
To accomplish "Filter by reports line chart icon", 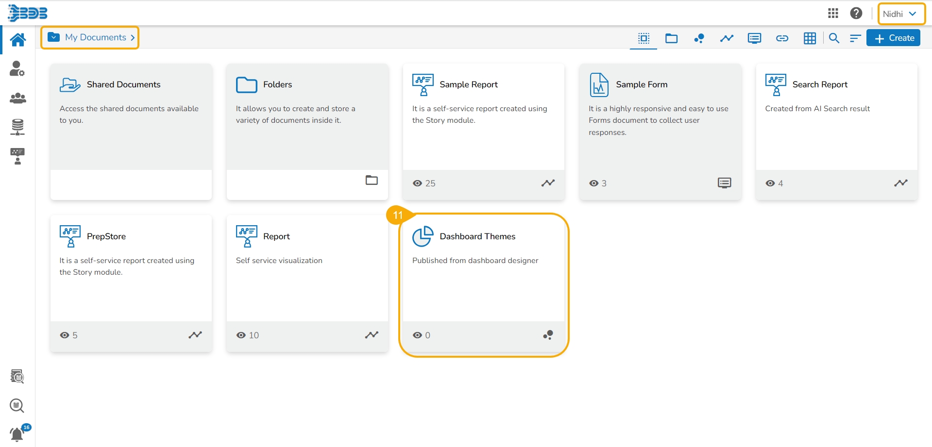I will pos(727,38).
